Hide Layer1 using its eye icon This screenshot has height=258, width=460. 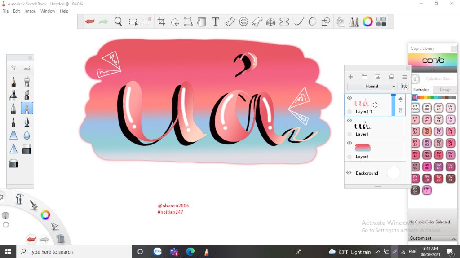tap(349, 121)
